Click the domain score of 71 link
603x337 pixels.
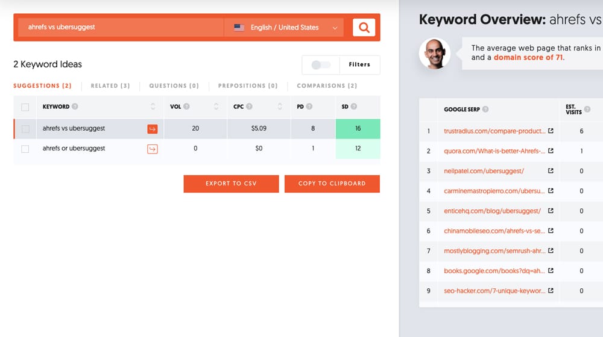coord(528,58)
